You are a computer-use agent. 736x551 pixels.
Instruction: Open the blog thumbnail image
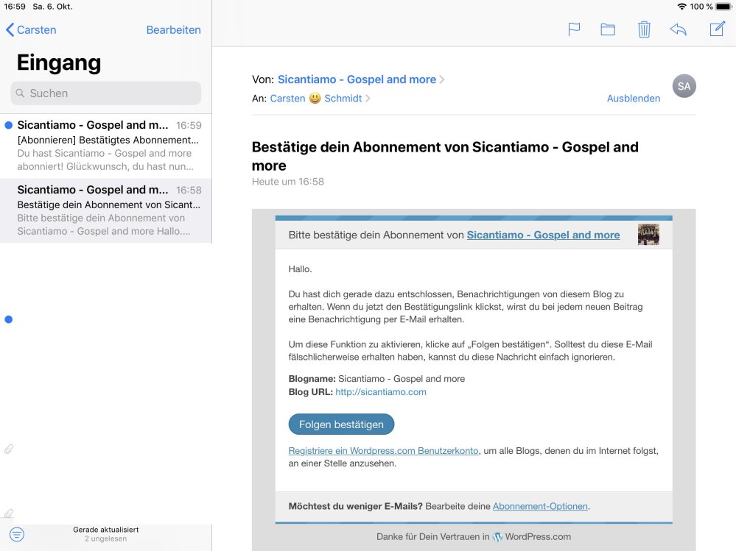pyautogui.click(x=648, y=235)
